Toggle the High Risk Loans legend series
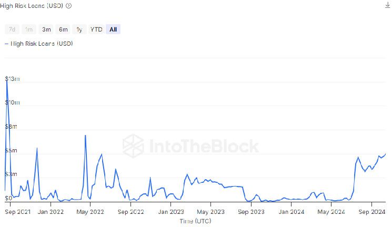The width and height of the screenshot is (392, 227). (39, 44)
